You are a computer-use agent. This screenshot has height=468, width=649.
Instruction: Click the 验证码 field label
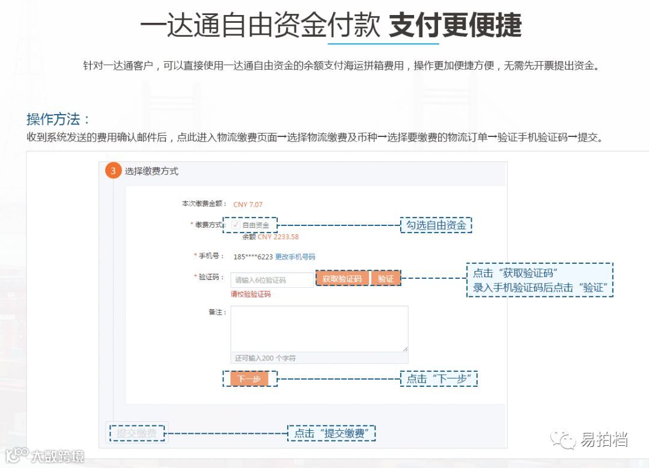click(210, 277)
